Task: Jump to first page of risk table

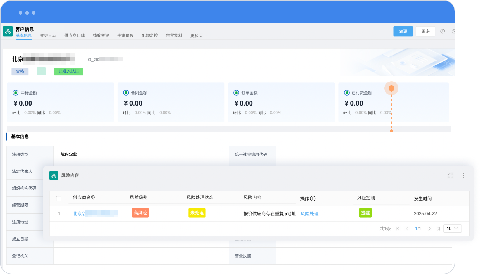Action: [398, 229]
